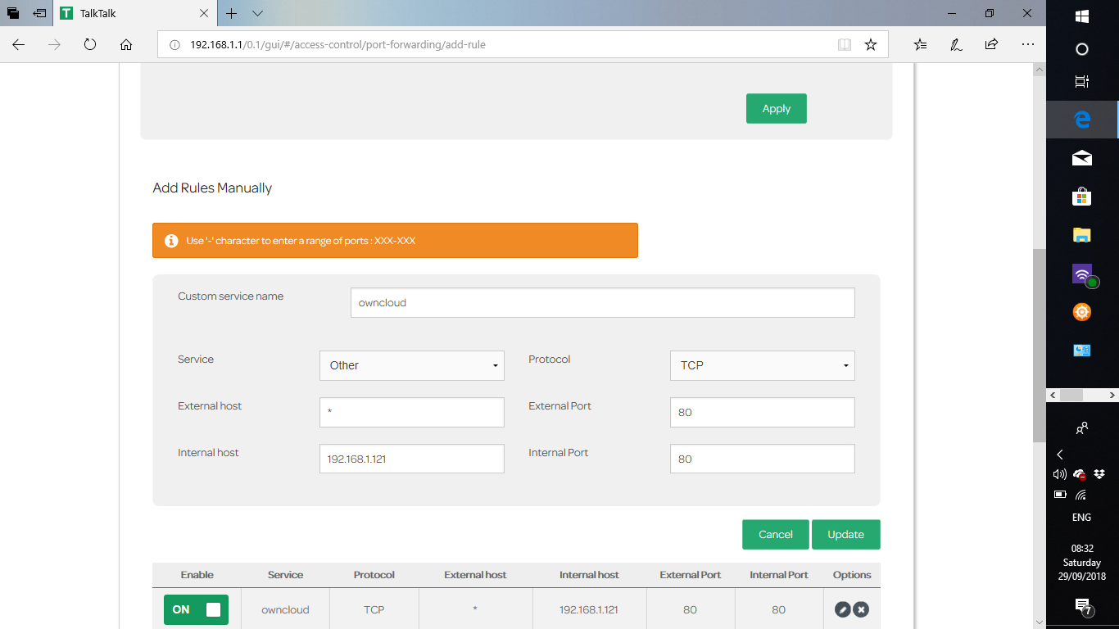Open the Protocol dropdown showing TCP
Viewport: 1119px width, 629px height.
762,365
